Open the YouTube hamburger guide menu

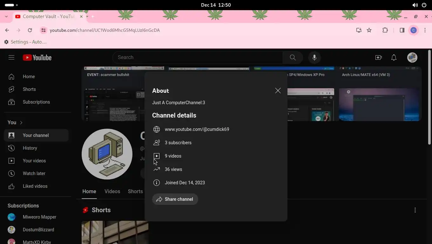pos(11,58)
